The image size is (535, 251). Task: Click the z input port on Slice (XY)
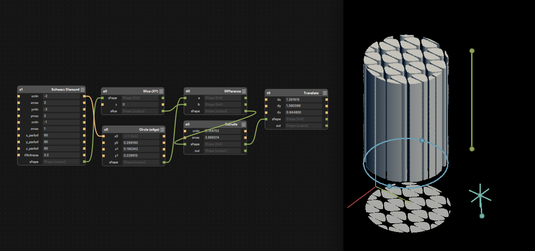(103, 104)
